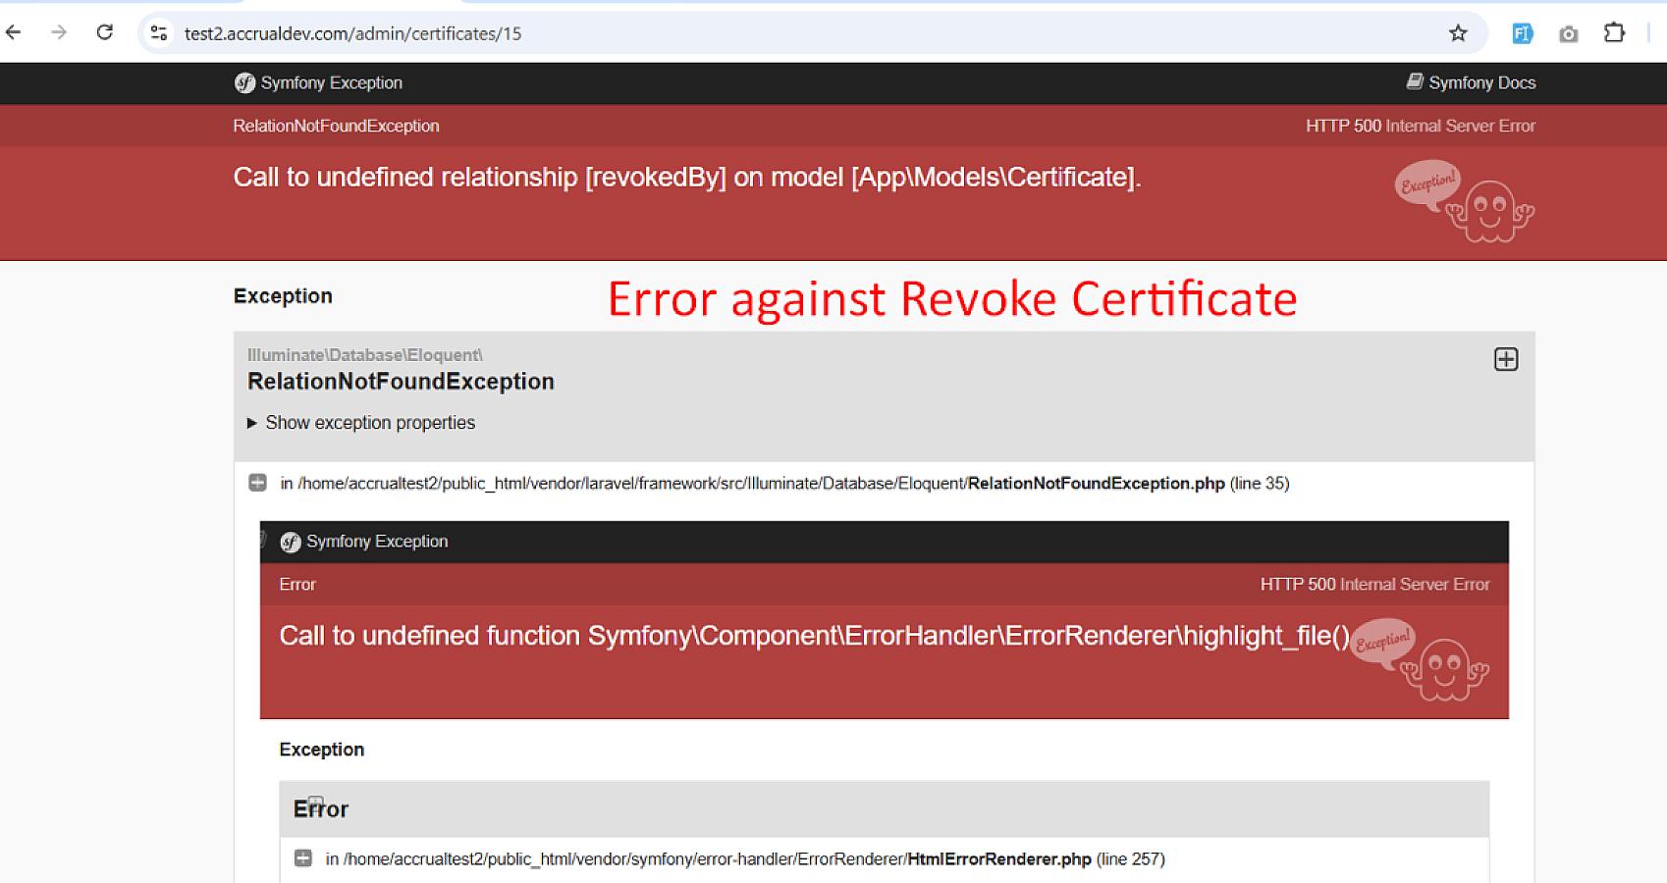Reload the current page
The height and width of the screenshot is (883, 1667).
click(104, 32)
